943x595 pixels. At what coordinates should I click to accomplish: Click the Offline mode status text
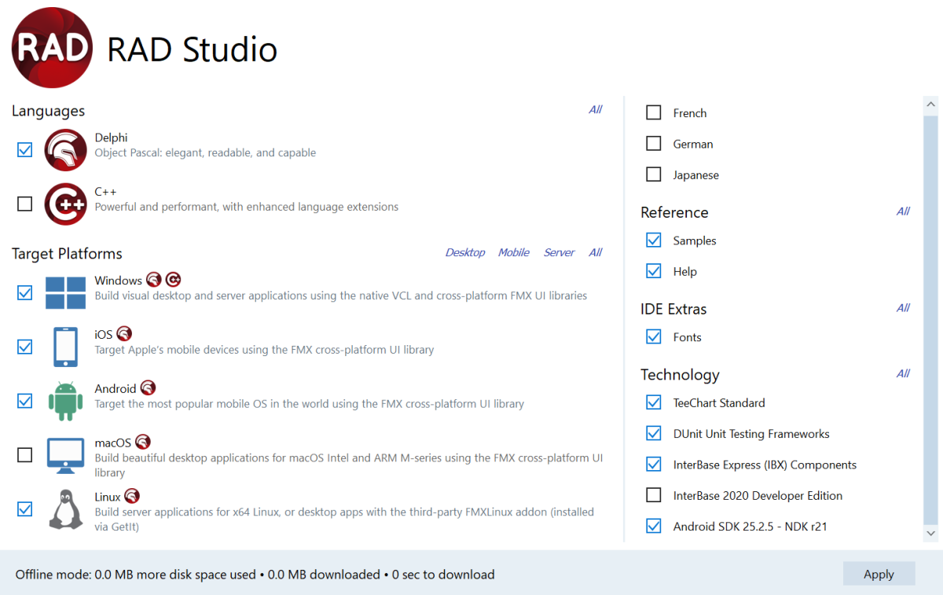pyautogui.click(x=255, y=575)
